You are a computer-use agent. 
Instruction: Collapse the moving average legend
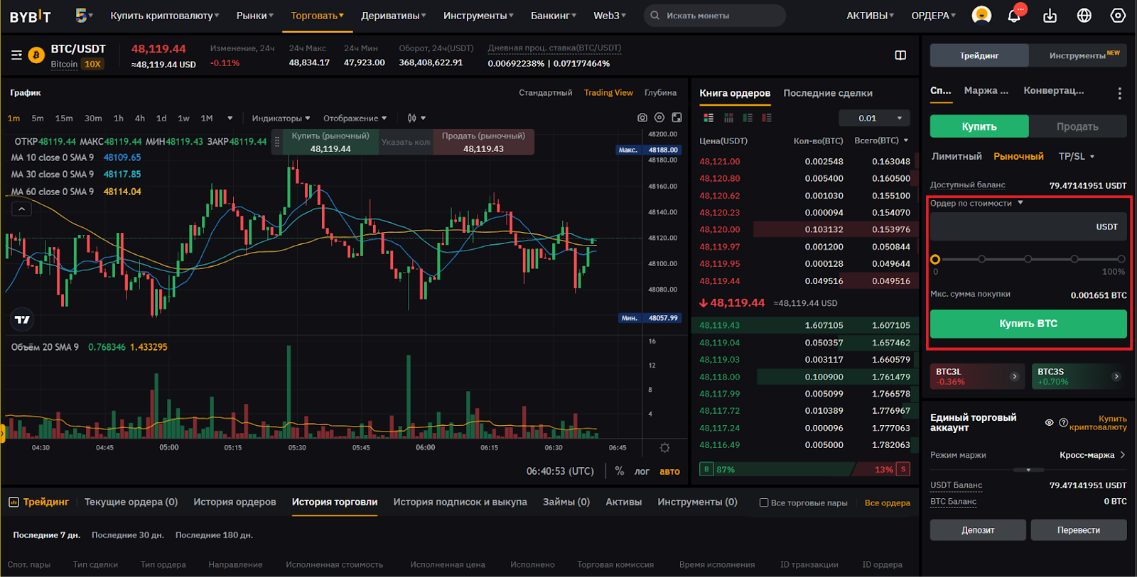point(21,209)
